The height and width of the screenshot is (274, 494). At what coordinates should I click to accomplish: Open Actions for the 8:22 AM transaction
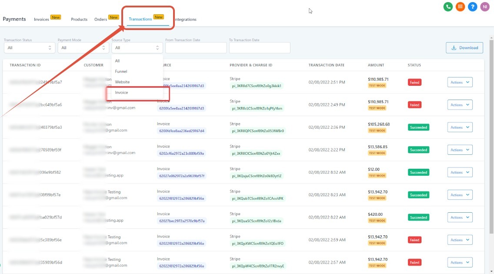[460, 217]
